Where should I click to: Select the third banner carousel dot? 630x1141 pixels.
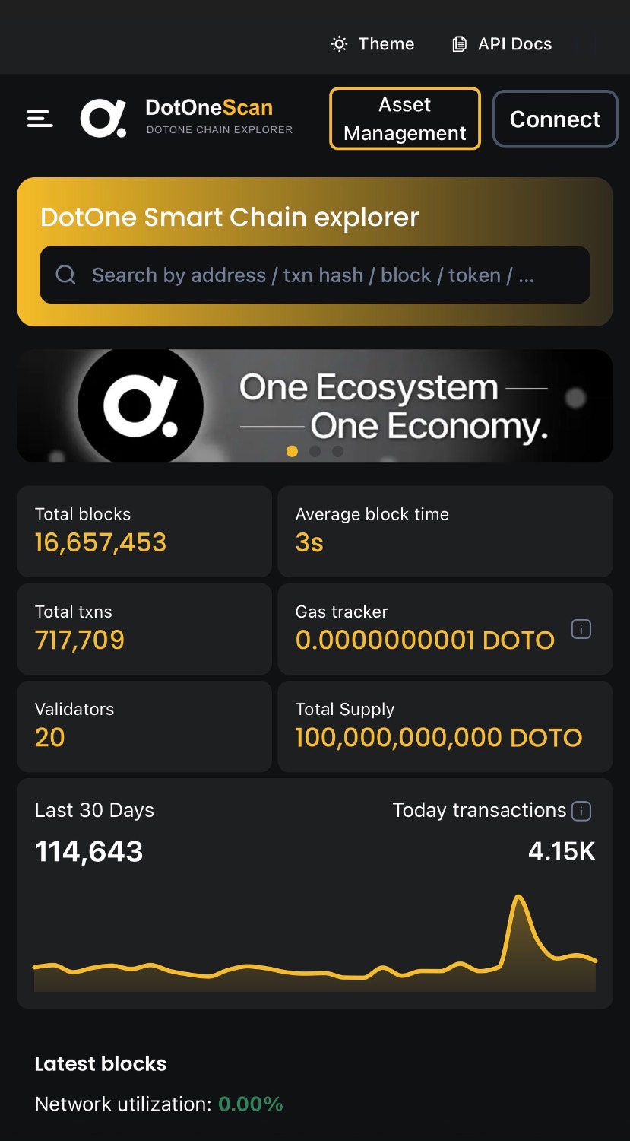coord(337,451)
